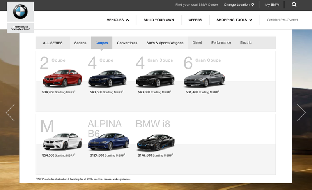Open SAVs & Sports Wagons tab
The height and width of the screenshot is (190, 312).
tap(165, 43)
